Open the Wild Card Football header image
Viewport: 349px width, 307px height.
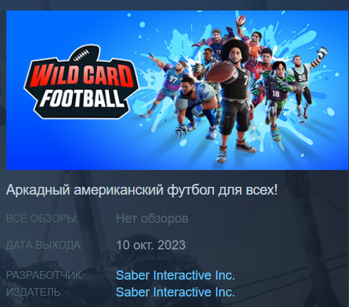[x=177, y=90]
